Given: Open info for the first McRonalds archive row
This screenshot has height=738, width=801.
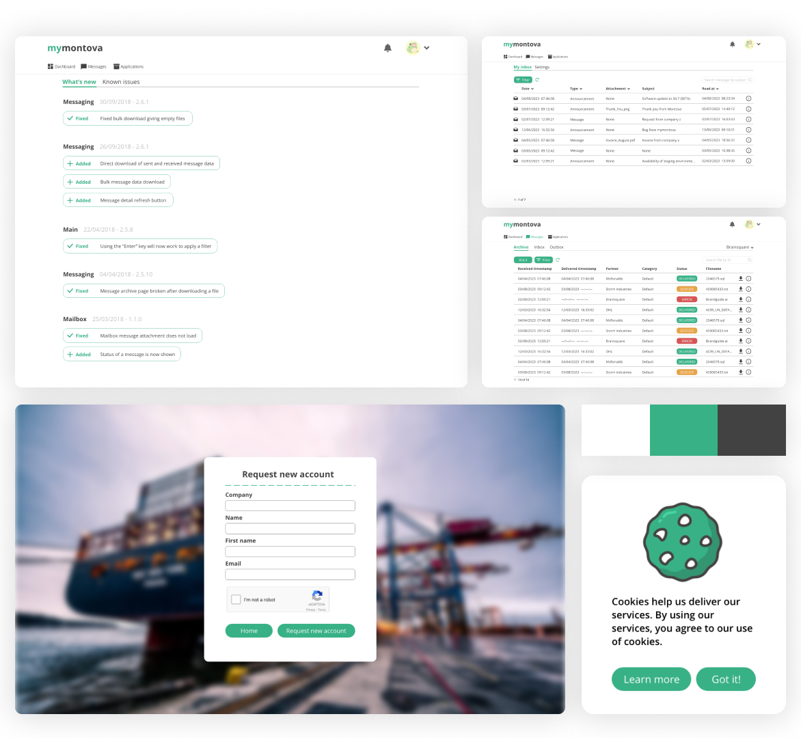Looking at the screenshot, I should pos(748,279).
